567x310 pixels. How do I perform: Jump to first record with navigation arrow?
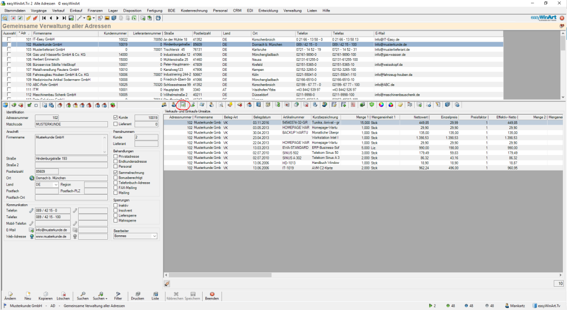click(x=44, y=18)
